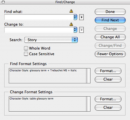
Task: Enable the Case Sensitive checkbox
Action: [26, 54]
